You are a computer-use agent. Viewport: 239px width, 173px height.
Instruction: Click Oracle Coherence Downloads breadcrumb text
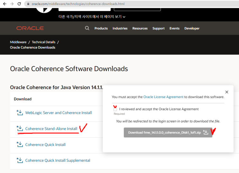pyautogui.click(x=32, y=47)
